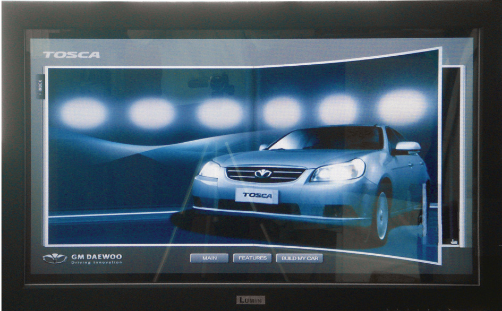Click the TOSCA title logo
The width and height of the screenshot is (502, 311).
(x=71, y=55)
